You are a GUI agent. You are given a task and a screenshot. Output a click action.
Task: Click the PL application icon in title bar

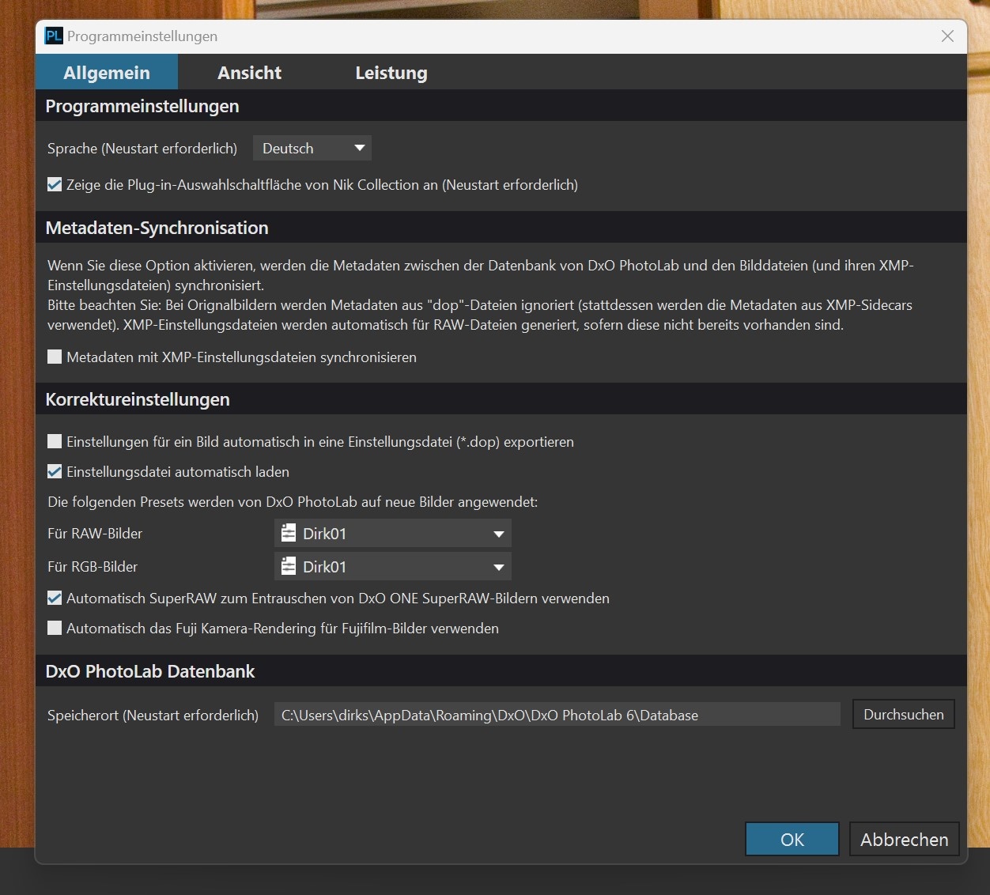point(53,36)
